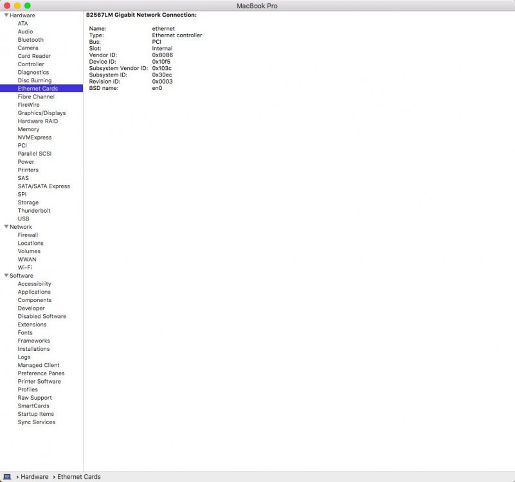Open the Storage entry
This screenshot has width=515, height=482.
(28, 202)
